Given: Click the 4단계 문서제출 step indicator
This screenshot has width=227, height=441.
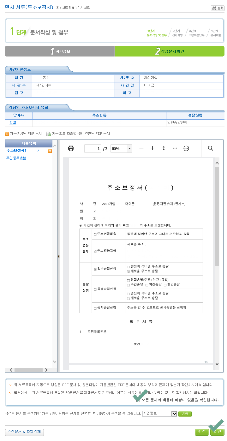Looking at the screenshot, I should (216, 33).
